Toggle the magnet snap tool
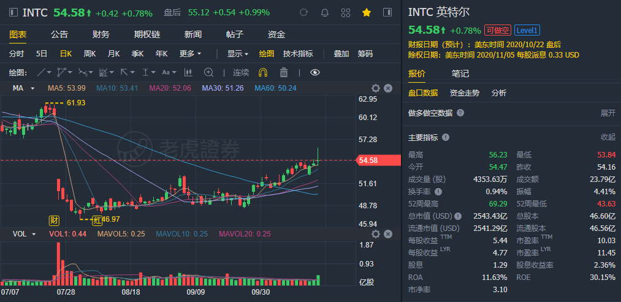The width and height of the screenshot is (621, 302). coord(263,72)
